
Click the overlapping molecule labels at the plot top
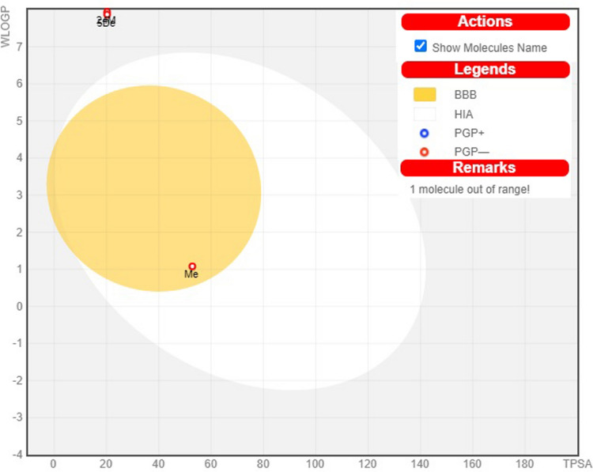[106, 22]
